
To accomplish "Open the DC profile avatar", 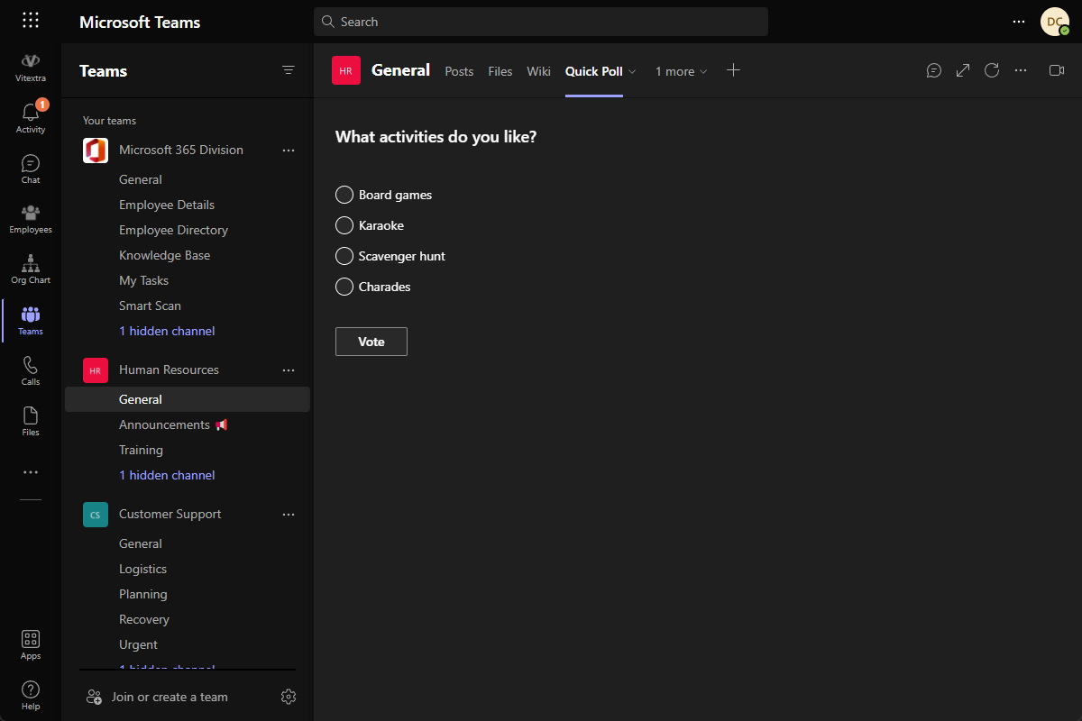I will [x=1055, y=22].
